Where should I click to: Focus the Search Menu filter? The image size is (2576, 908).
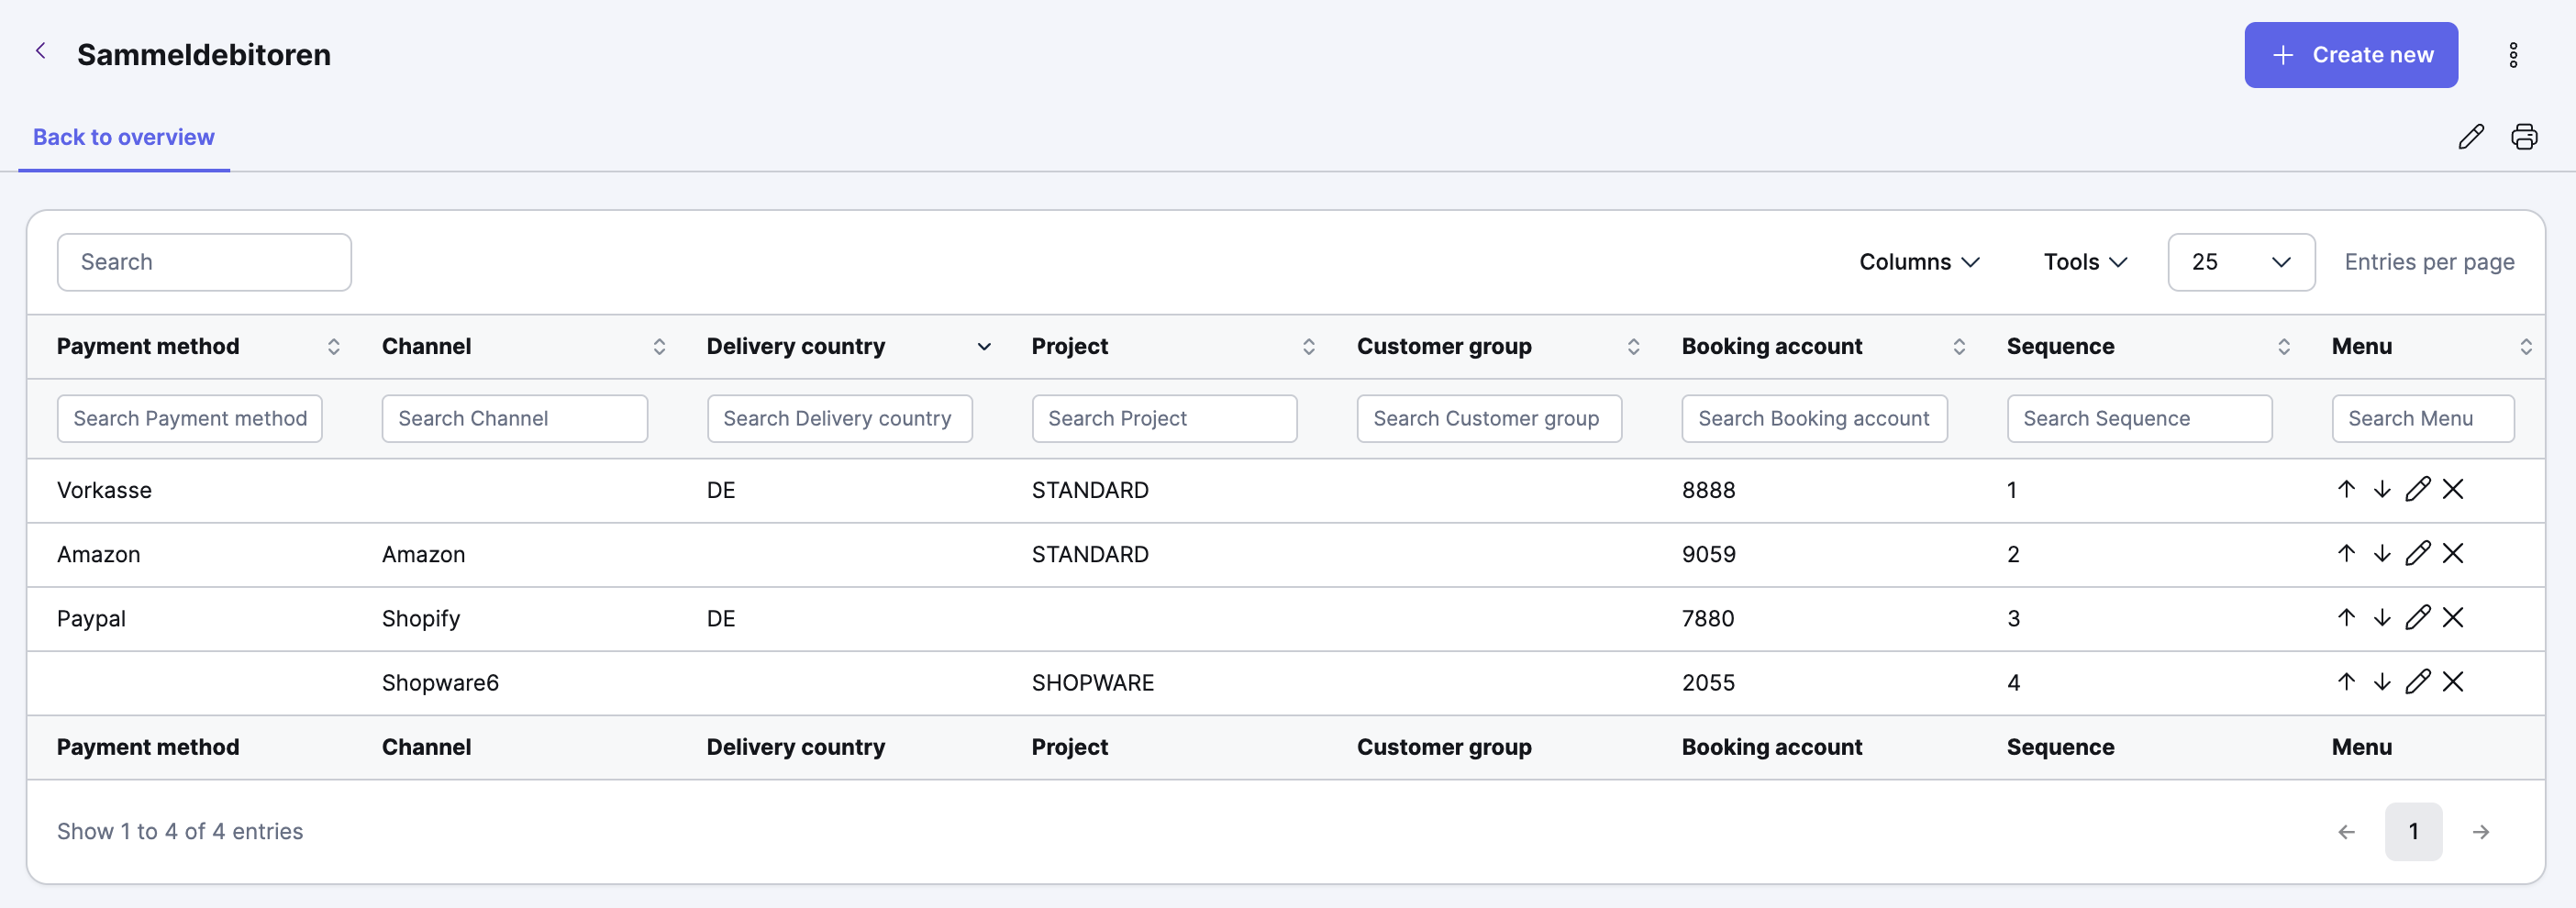click(x=2423, y=419)
